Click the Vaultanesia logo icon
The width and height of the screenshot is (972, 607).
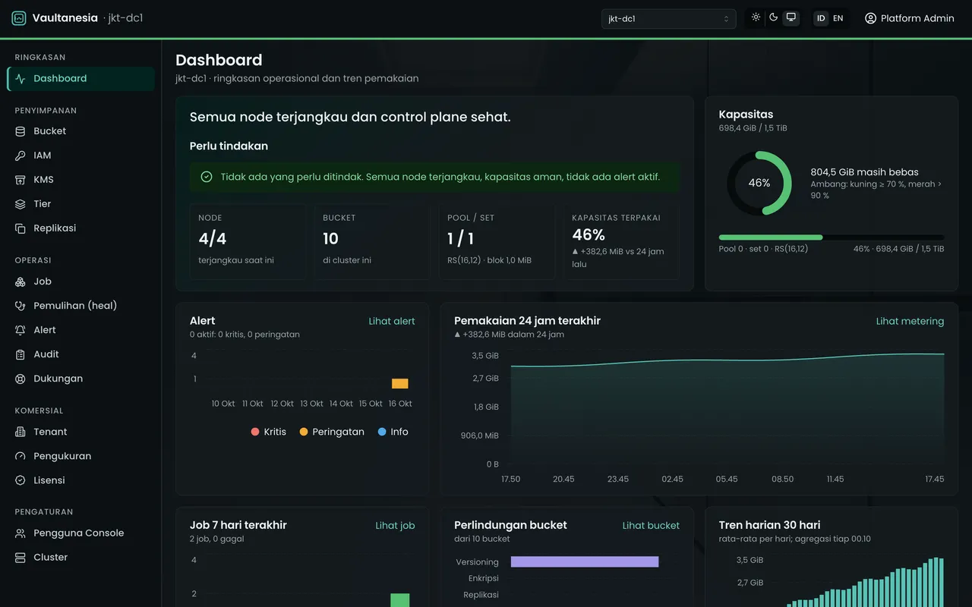coord(19,18)
